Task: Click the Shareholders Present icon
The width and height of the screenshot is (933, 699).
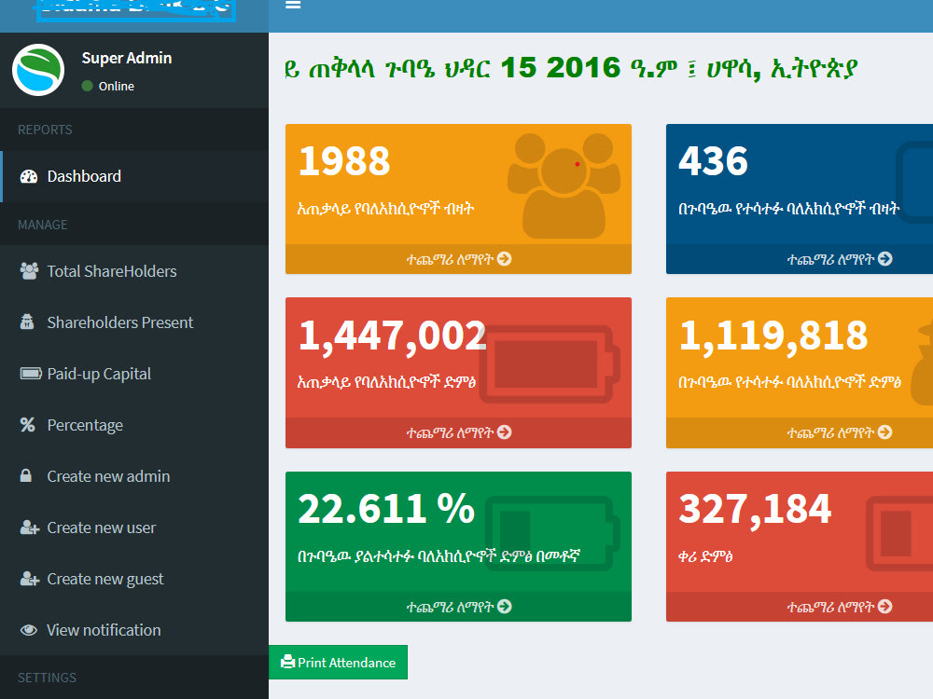Action: [27, 322]
